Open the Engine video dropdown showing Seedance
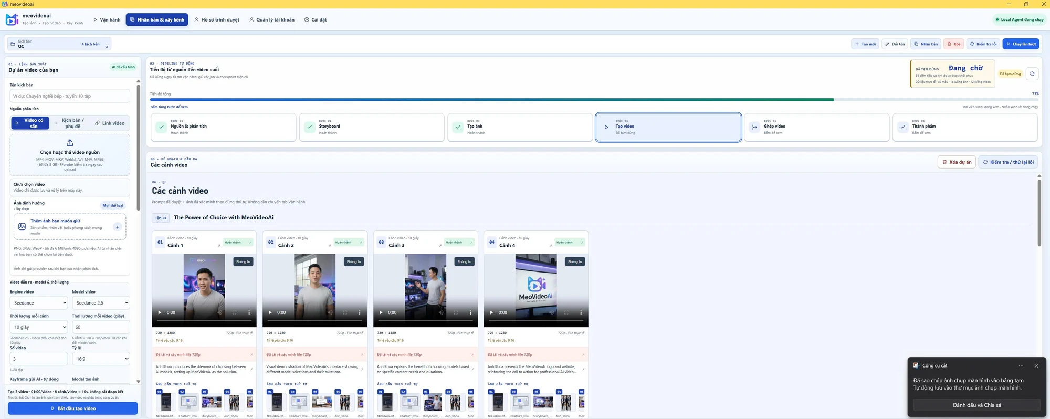The width and height of the screenshot is (1050, 419). [39, 303]
